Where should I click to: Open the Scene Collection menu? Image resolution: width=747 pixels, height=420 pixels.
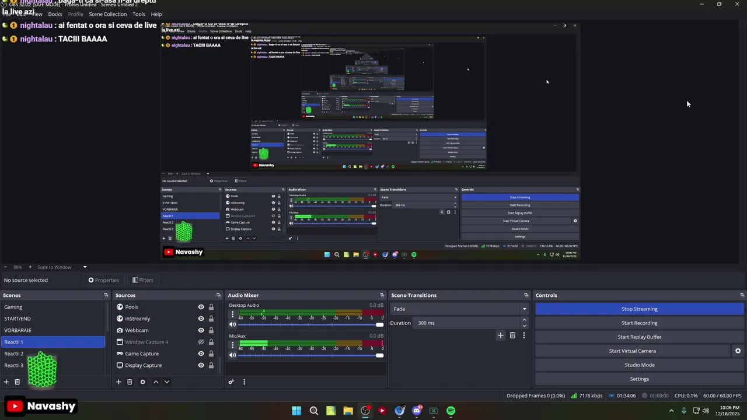pyautogui.click(x=107, y=14)
